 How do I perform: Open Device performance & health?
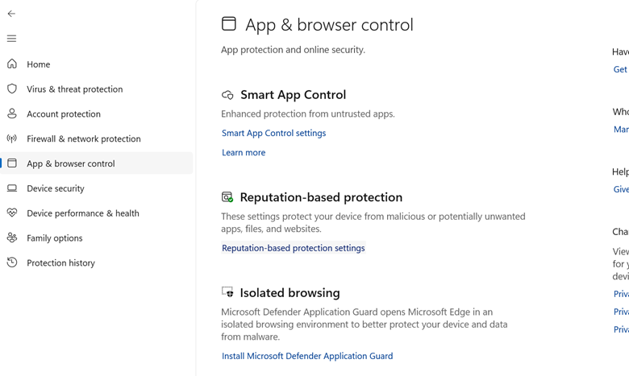point(96,213)
